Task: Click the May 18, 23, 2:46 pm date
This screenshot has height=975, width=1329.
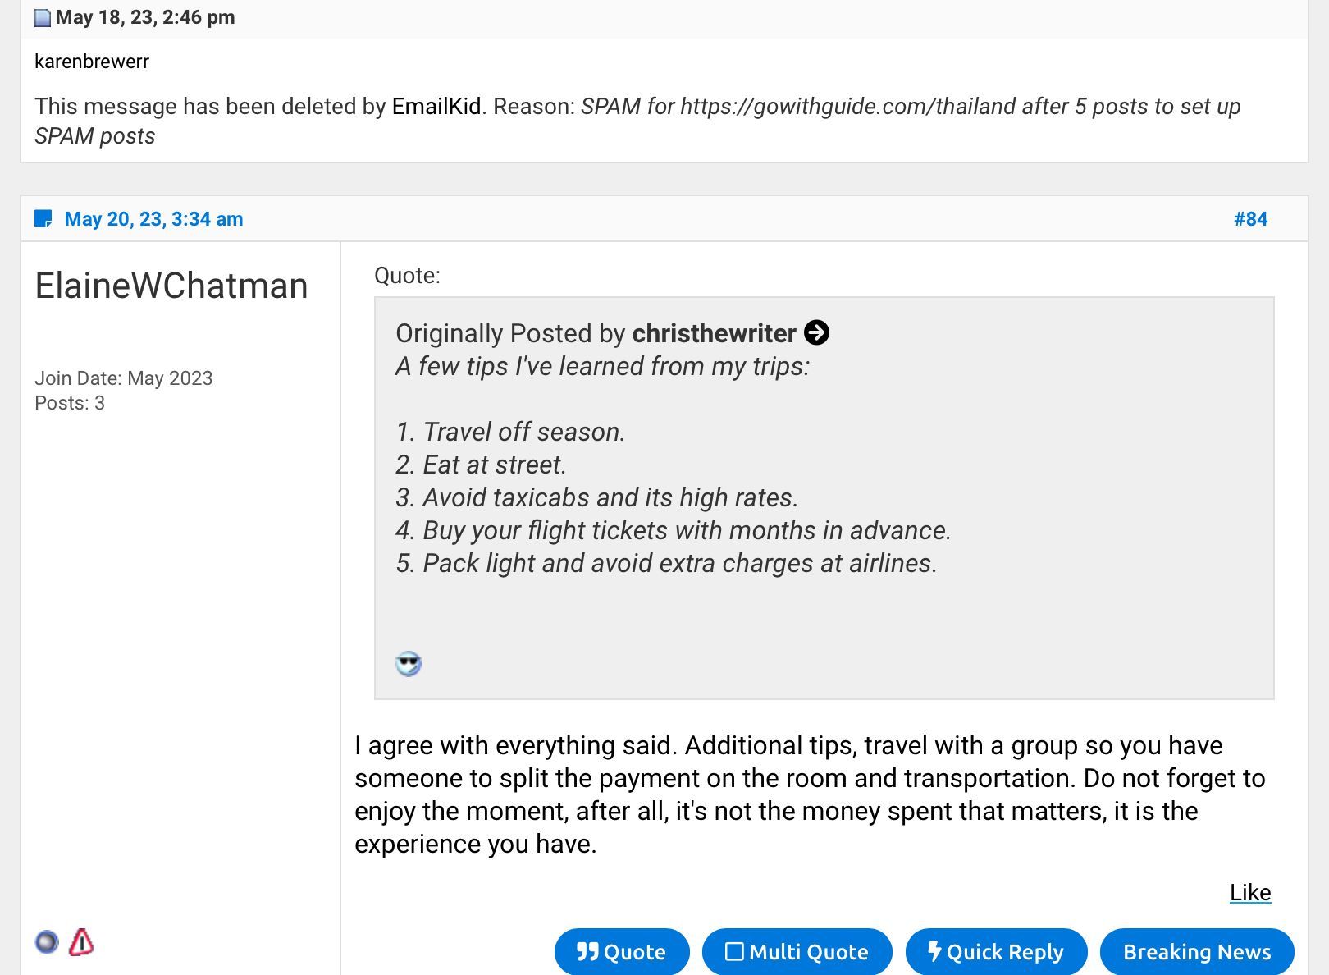Action: (145, 18)
